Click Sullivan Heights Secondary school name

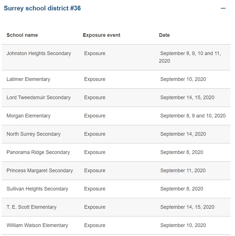[37, 189]
